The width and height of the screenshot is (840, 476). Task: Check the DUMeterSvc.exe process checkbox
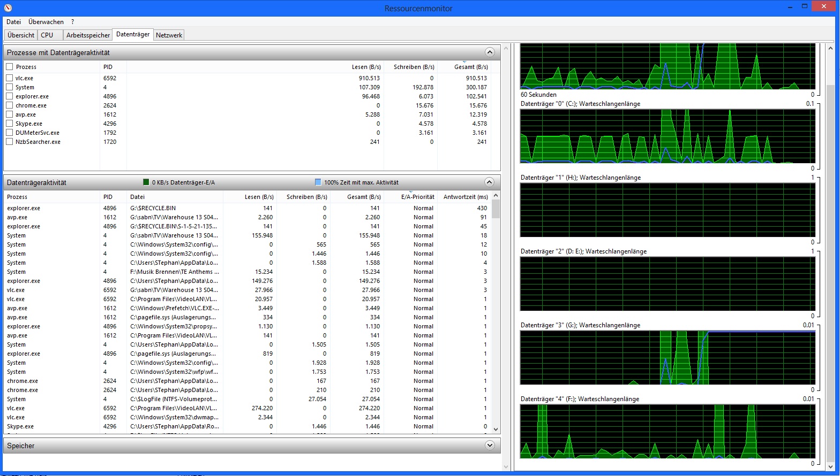click(x=10, y=133)
